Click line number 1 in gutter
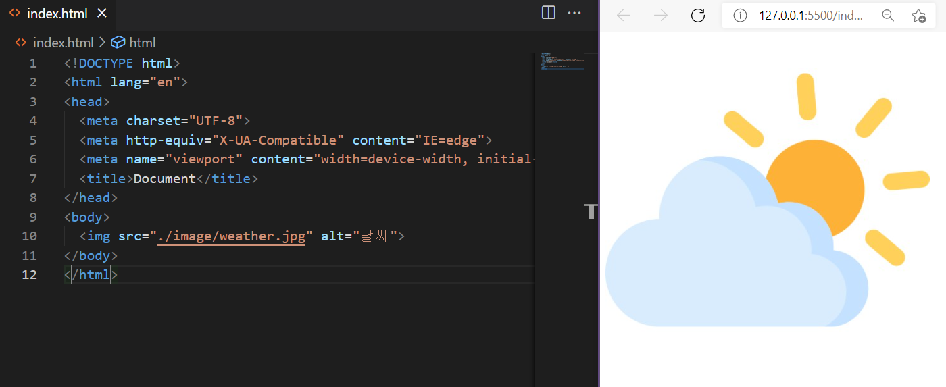 tap(33, 63)
